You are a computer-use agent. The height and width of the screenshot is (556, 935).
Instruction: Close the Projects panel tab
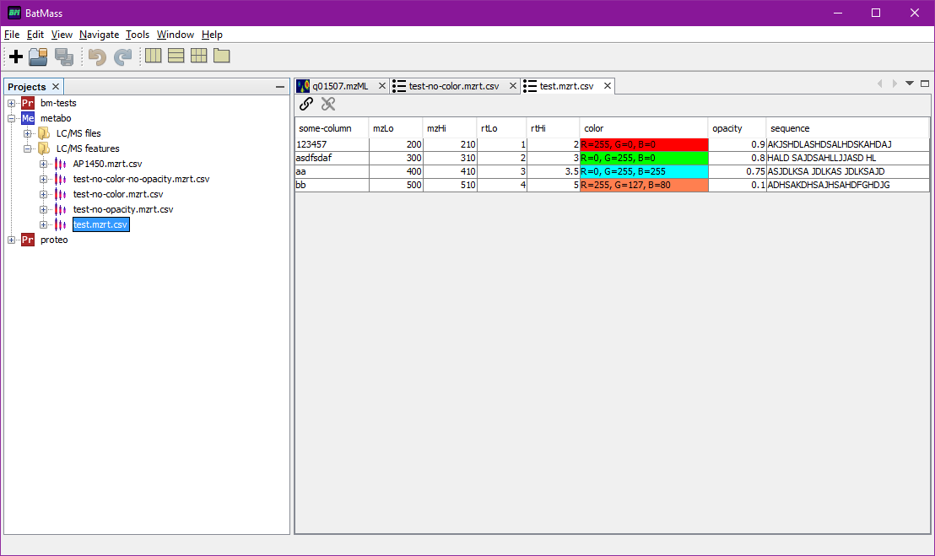point(56,87)
